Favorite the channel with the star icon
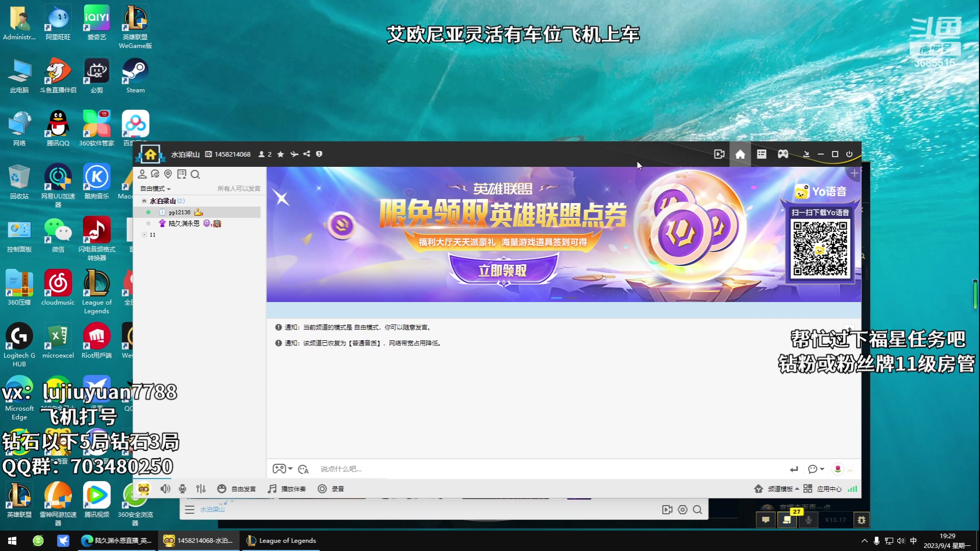 (x=280, y=154)
